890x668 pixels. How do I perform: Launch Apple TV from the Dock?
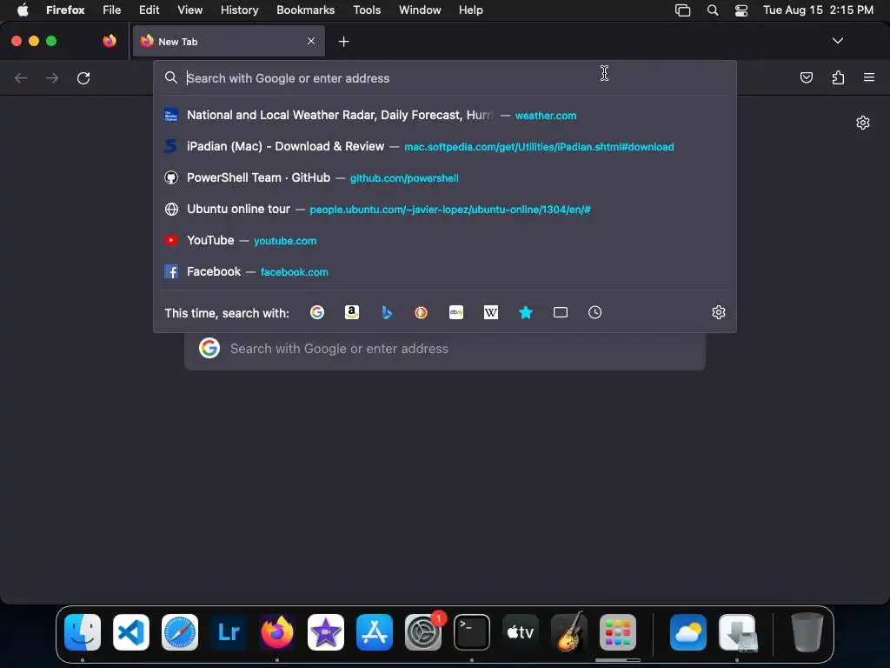[x=521, y=632]
